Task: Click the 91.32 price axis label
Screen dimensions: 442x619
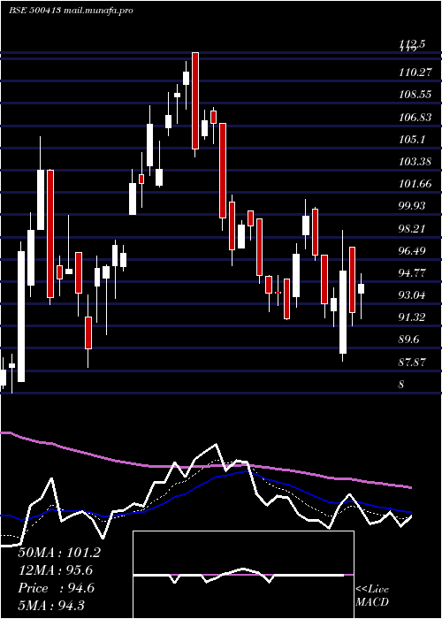Action: click(x=412, y=317)
